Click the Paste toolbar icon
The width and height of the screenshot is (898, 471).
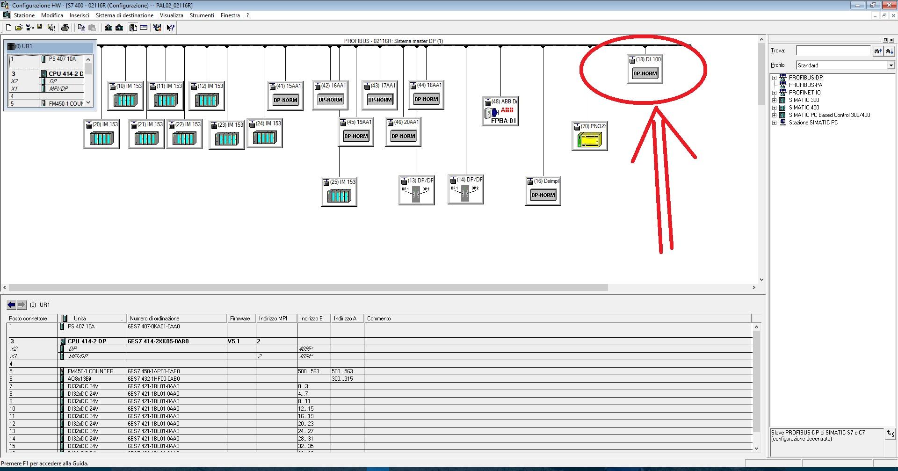coord(92,28)
